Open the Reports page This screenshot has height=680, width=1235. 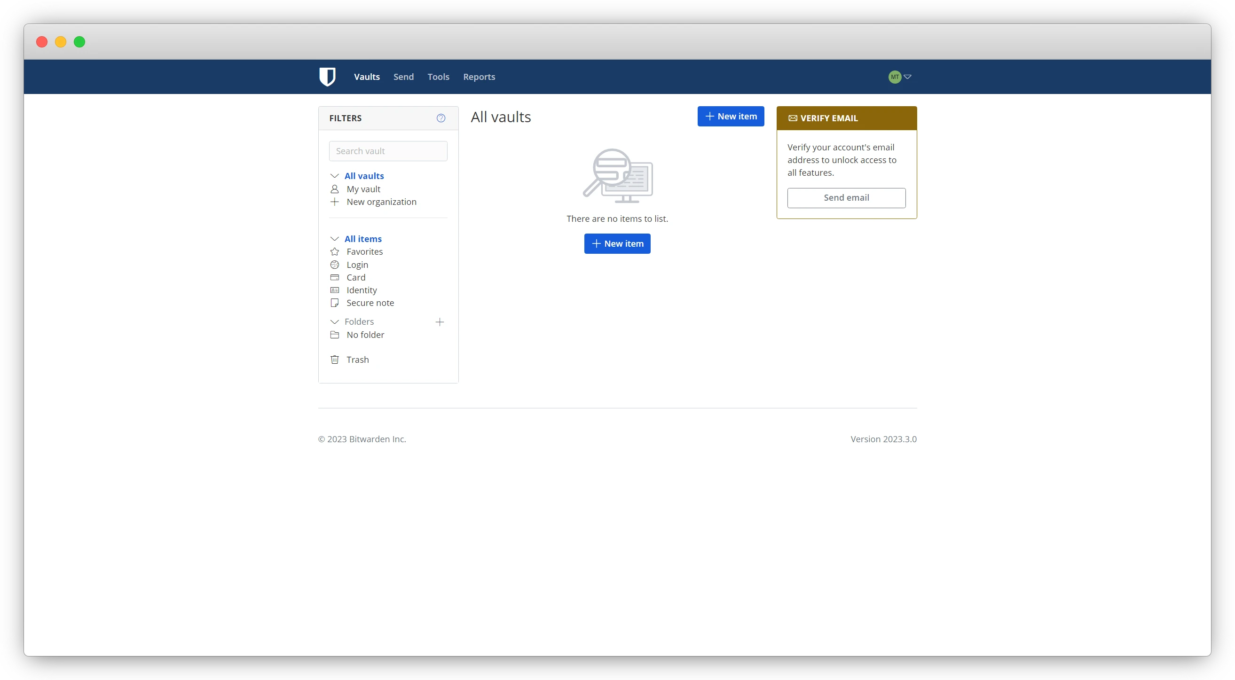coord(479,77)
